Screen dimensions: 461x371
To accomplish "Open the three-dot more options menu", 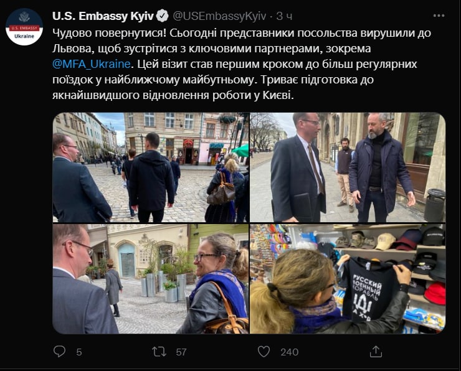I will 439,16.
